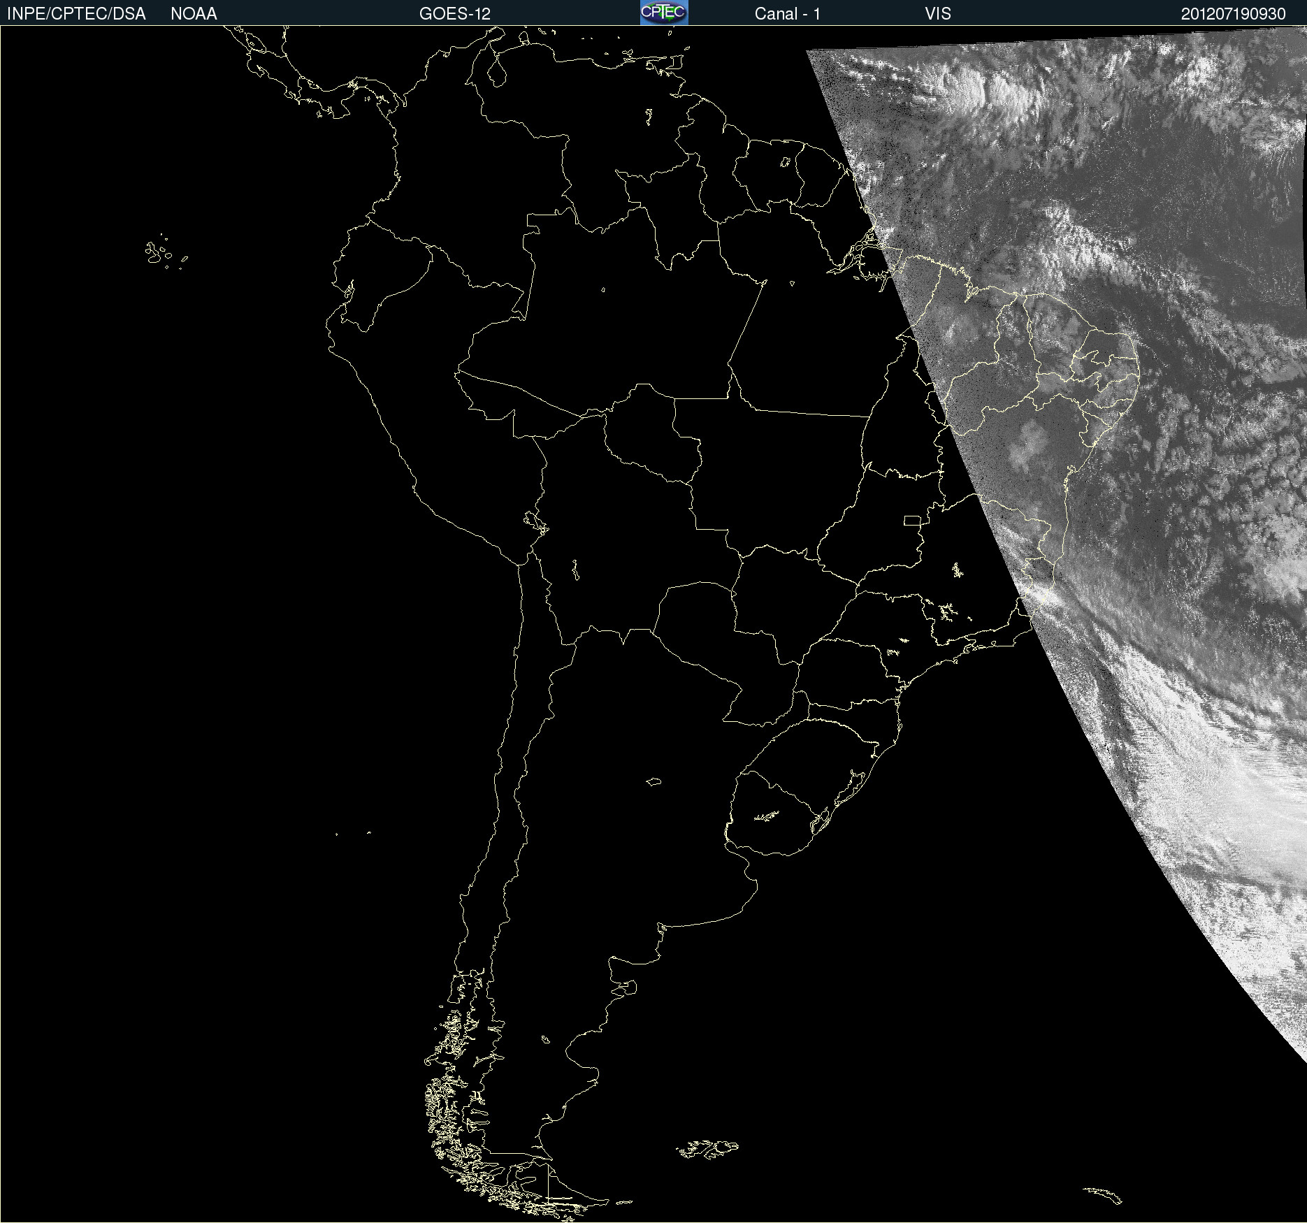Viewport: 1307px width, 1223px height.
Task: Click the NOAA label in header
Action: click(x=194, y=14)
